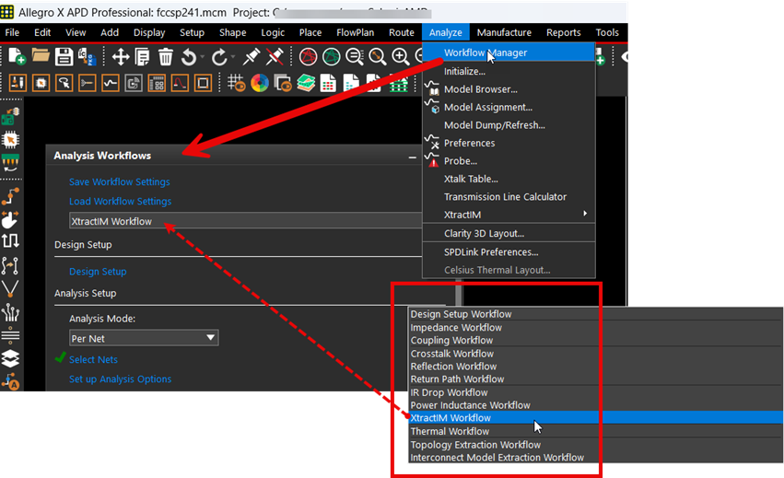
Task: Click the Undo arrow icon
Action: pyautogui.click(x=190, y=57)
